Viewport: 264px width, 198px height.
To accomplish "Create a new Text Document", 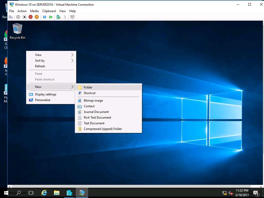I will (109, 123).
